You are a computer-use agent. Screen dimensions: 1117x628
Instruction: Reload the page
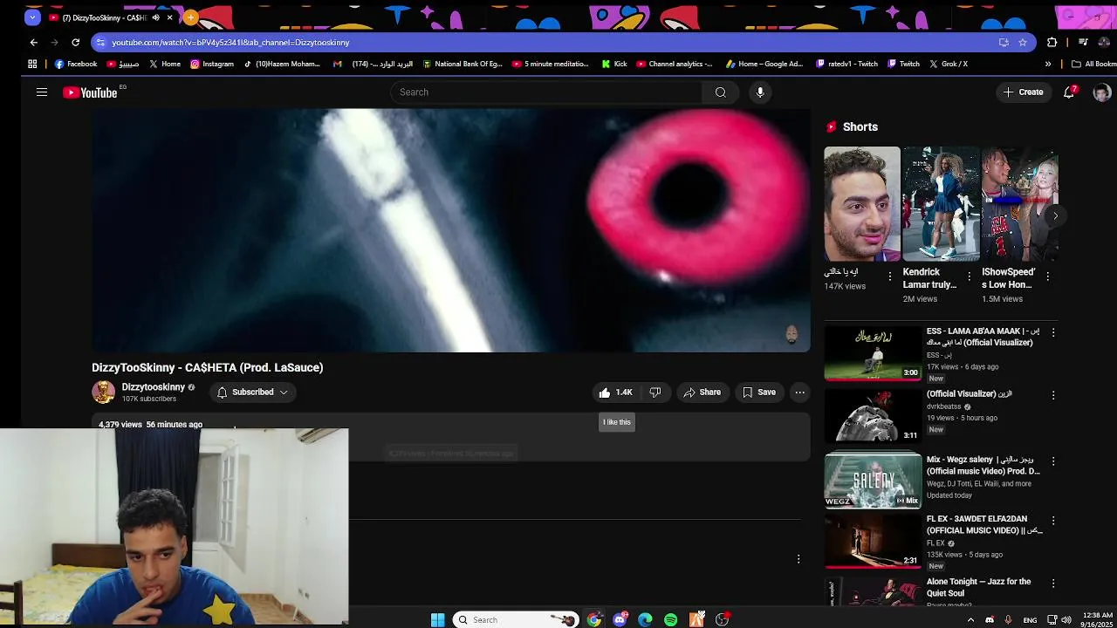[76, 42]
